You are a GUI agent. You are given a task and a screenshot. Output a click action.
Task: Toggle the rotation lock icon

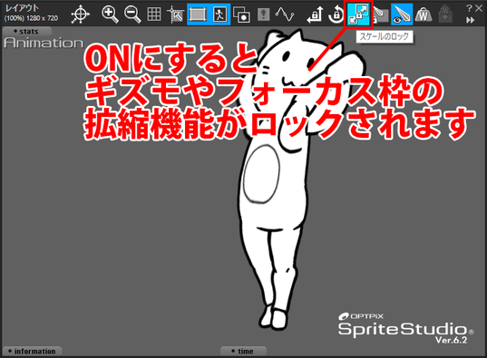[x=336, y=15]
